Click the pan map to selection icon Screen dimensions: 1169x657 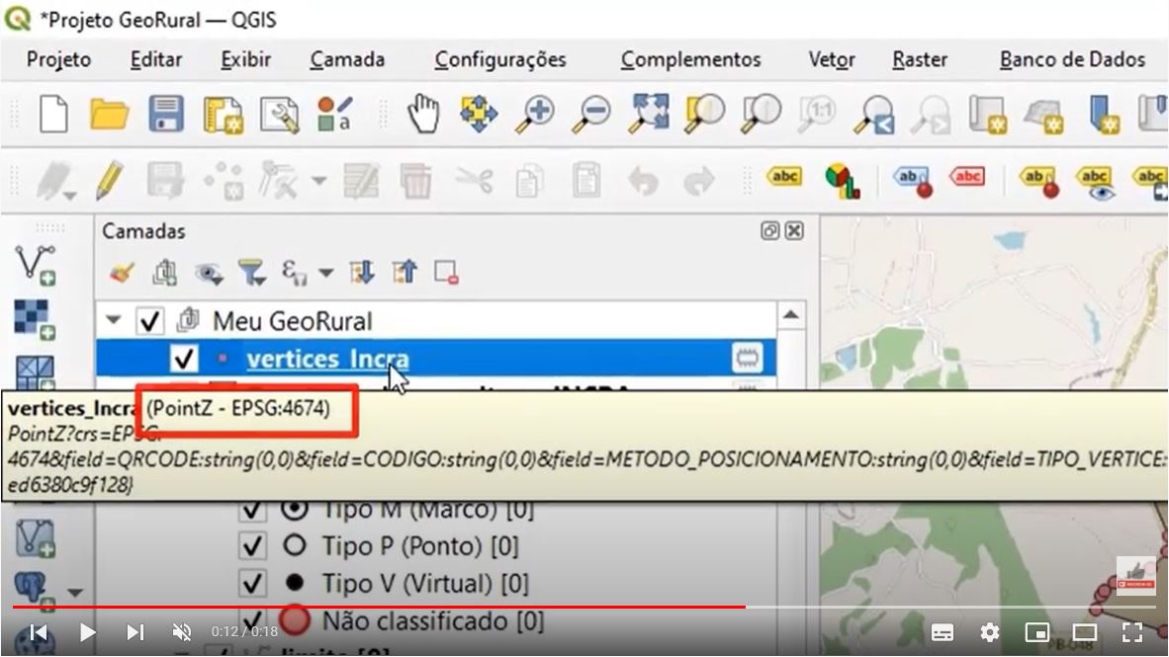pyautogui.click(x=479, y=114)
